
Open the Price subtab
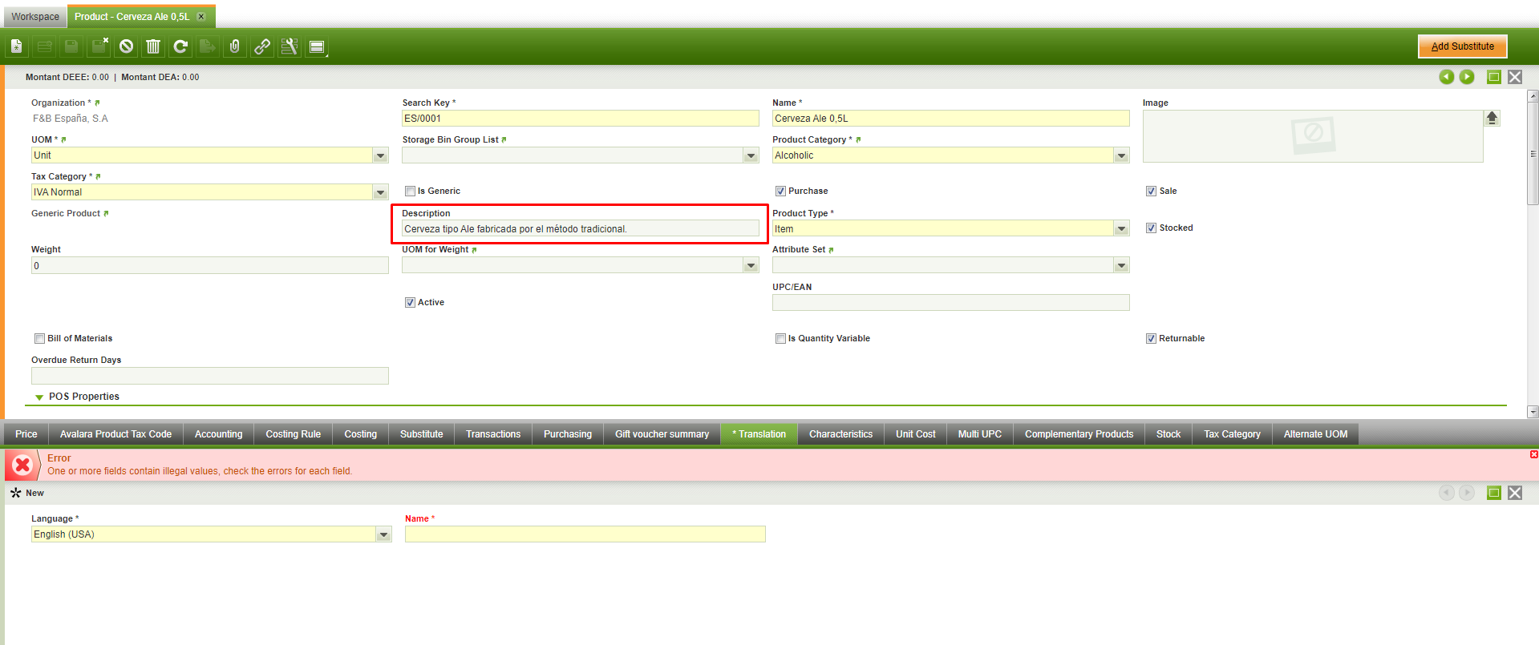click(x=26, y=434)
